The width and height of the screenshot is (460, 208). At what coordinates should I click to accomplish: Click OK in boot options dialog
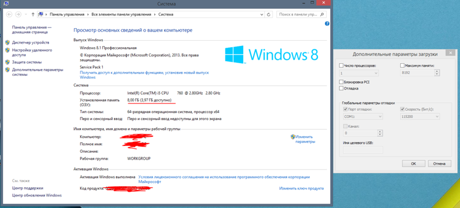click(x=413, y=164)
